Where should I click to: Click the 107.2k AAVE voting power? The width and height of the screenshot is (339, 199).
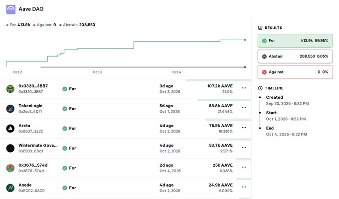point(220,86)
